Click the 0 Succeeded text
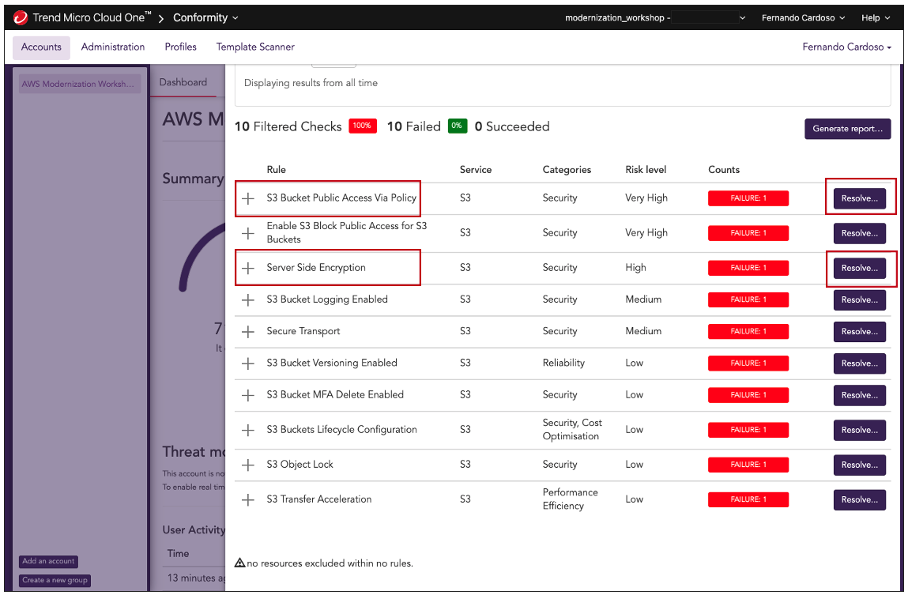 [512, 126]
